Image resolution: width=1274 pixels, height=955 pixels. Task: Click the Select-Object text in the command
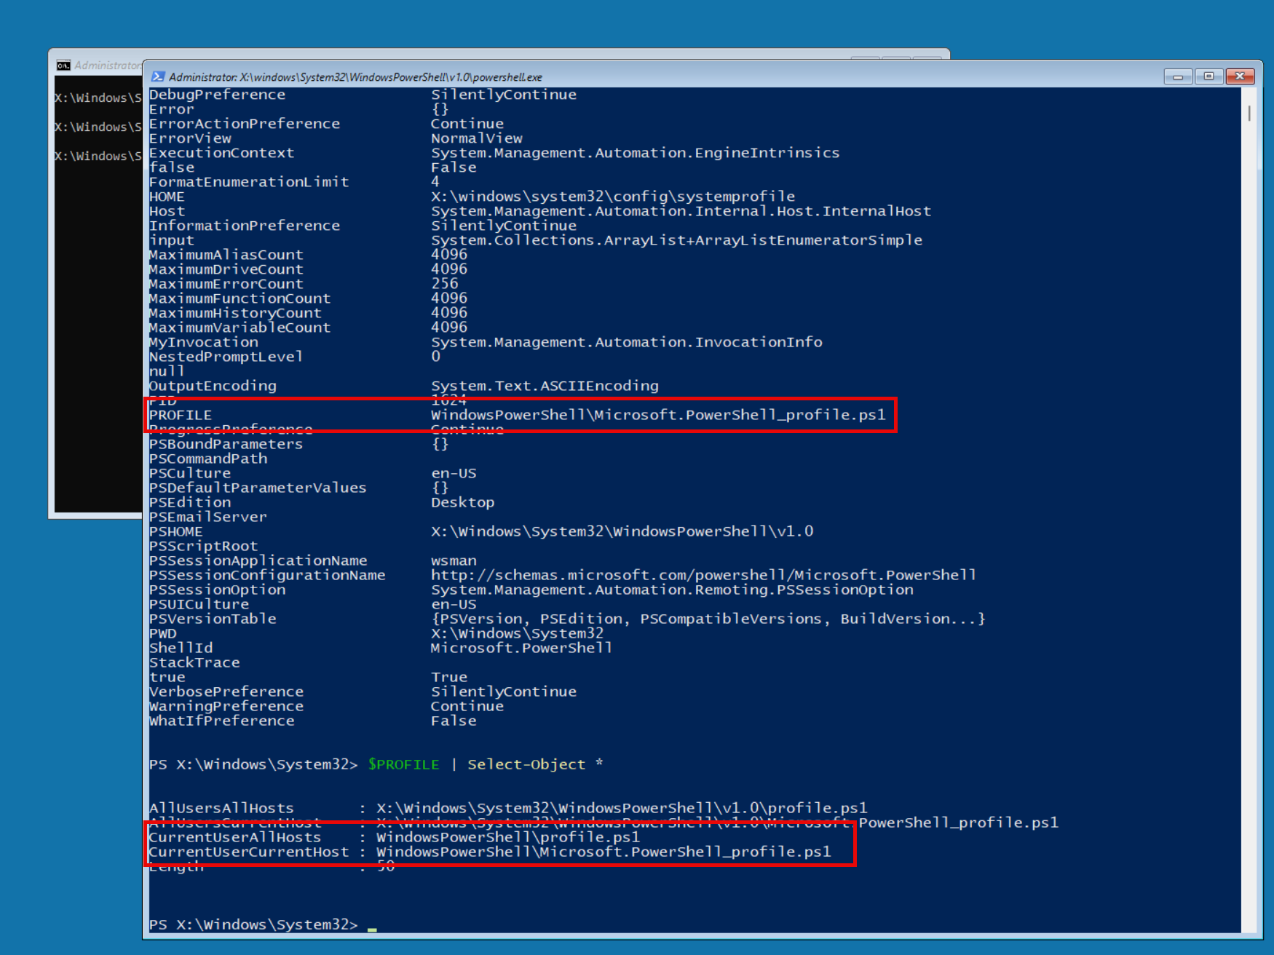tap(526, 764)
